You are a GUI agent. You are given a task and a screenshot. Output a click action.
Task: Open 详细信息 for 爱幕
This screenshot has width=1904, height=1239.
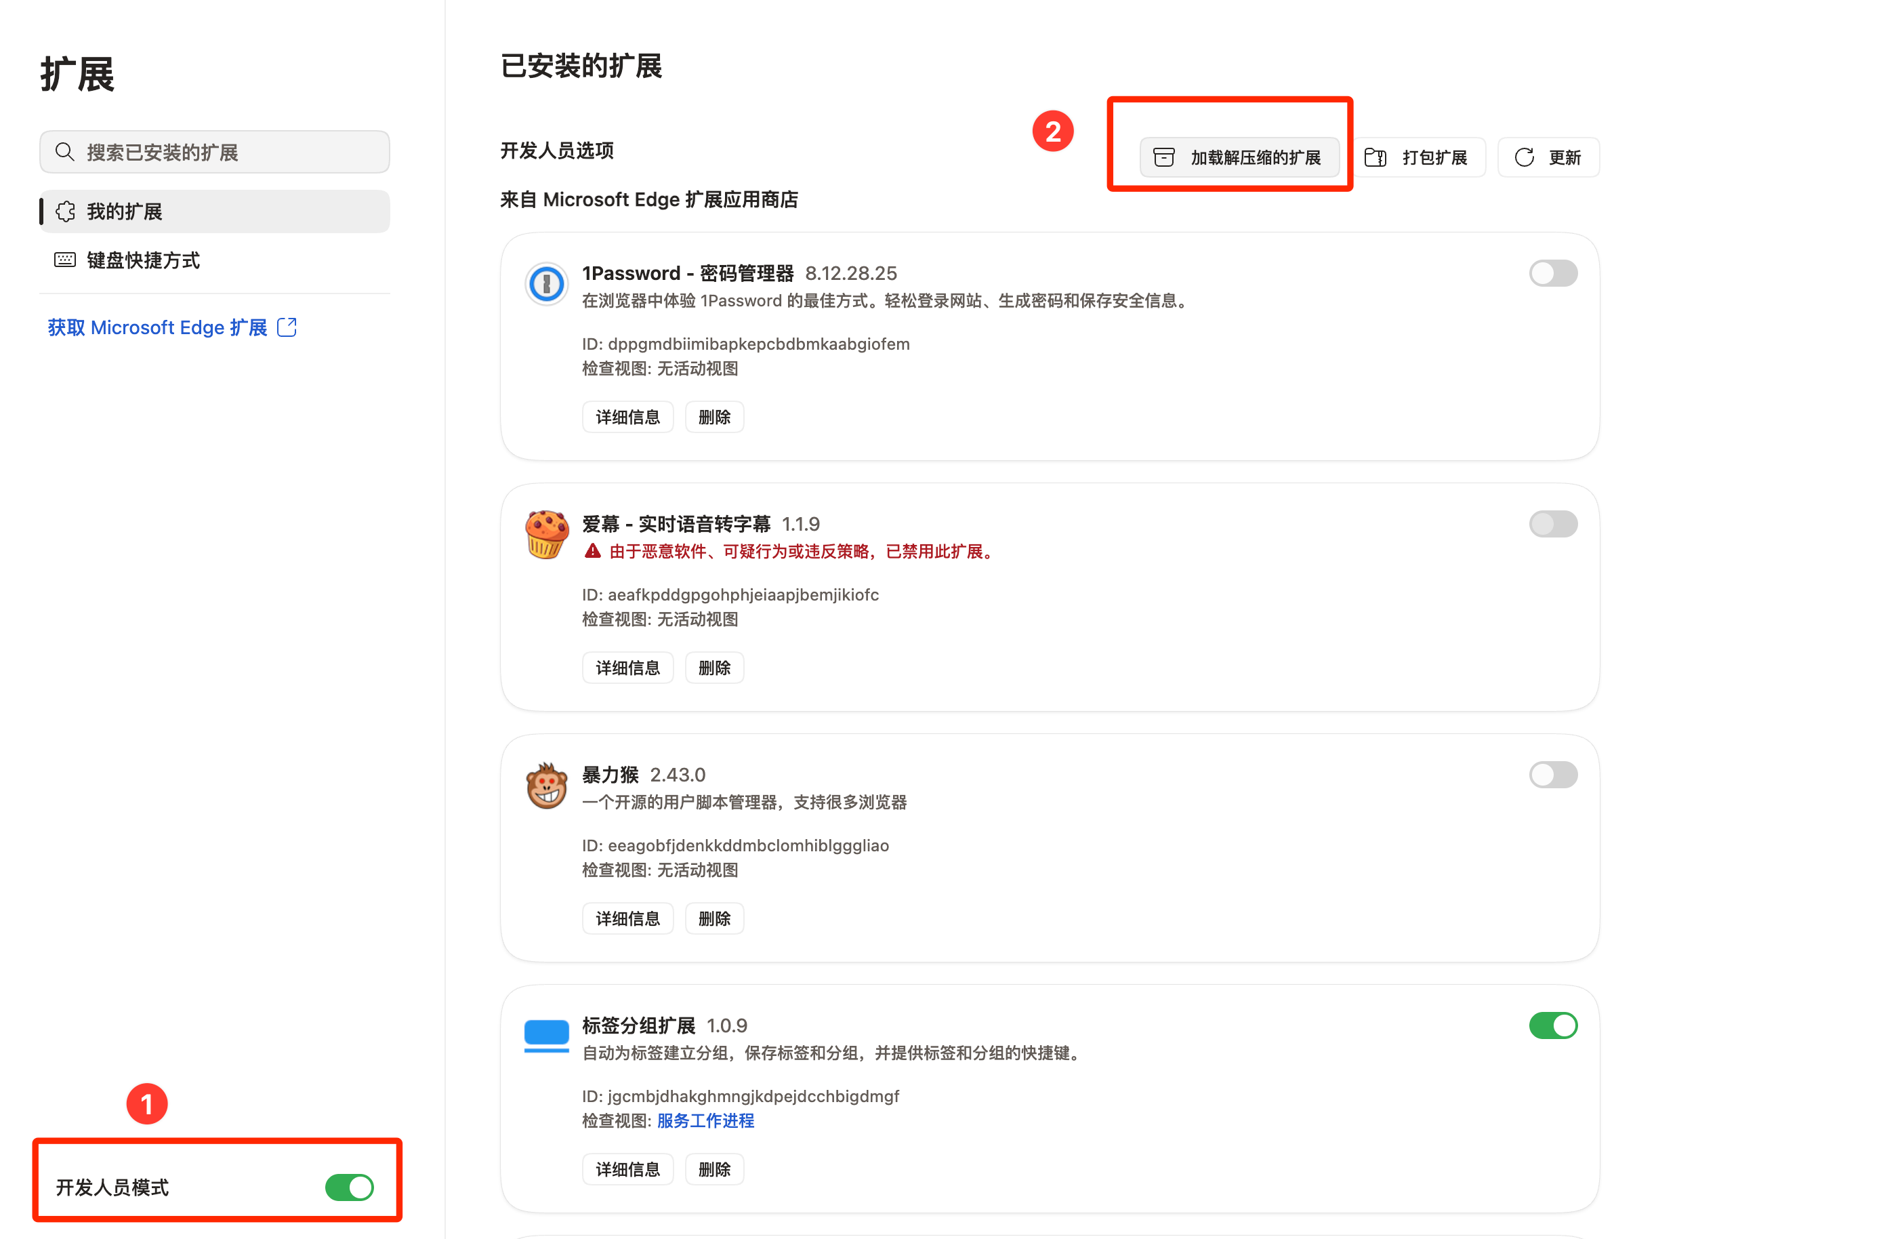[x=628, y=668]
